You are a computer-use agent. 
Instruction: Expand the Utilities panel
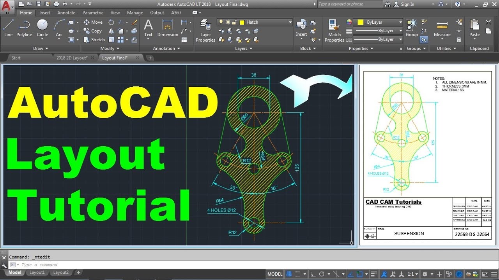[x=446, y=49]
